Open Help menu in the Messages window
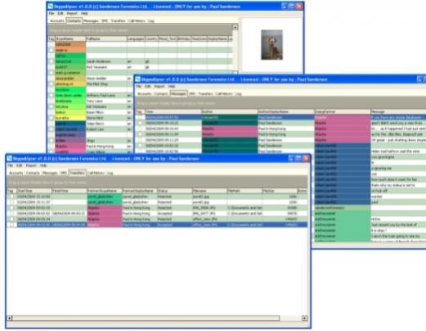426x331 pixels. pyautogui.click(x=172, y=86)
